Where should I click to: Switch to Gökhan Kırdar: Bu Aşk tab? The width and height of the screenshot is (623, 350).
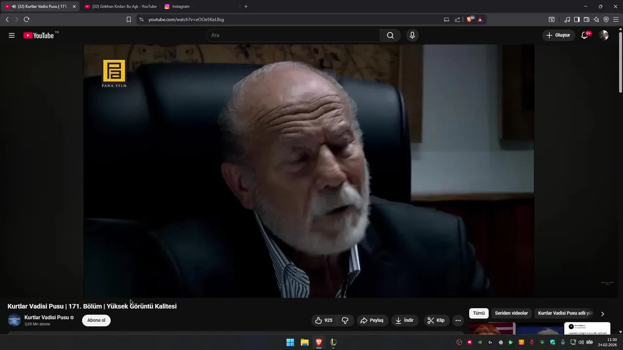click(120, 6)
